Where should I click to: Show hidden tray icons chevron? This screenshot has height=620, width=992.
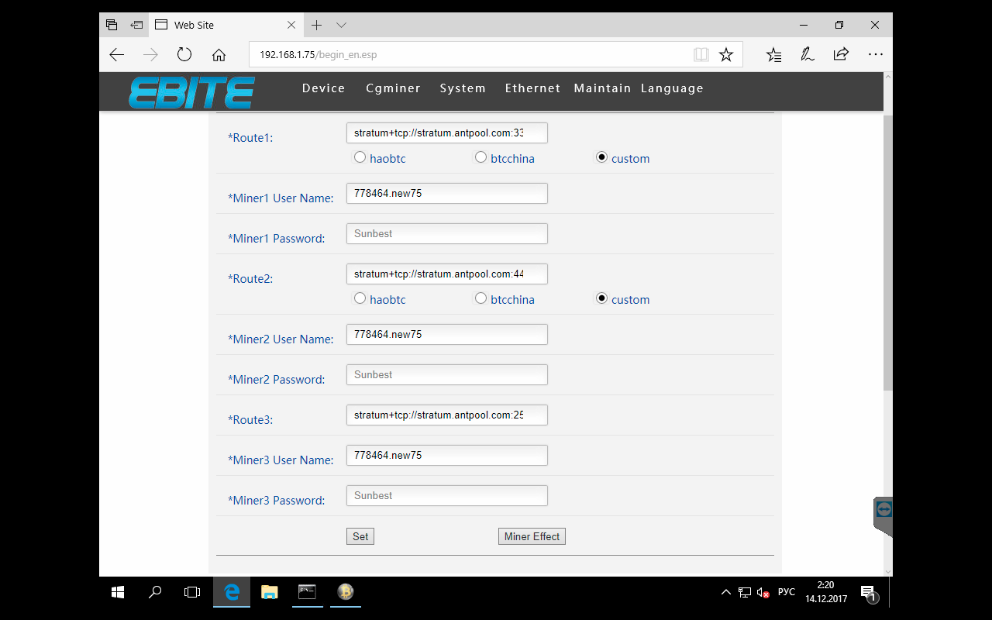pos(725,592)
